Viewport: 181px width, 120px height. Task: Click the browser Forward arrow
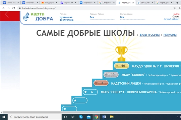point(8,8)
